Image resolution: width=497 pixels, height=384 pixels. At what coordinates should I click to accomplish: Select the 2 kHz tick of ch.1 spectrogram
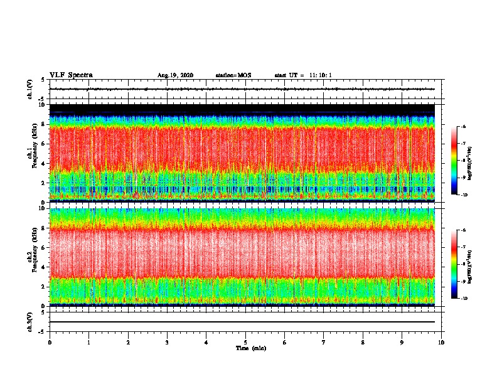[x=44, y=183]
